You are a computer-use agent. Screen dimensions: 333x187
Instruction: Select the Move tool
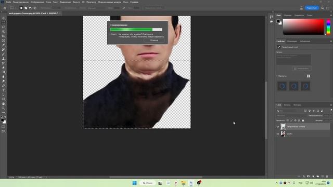click(x=3, y=18)
